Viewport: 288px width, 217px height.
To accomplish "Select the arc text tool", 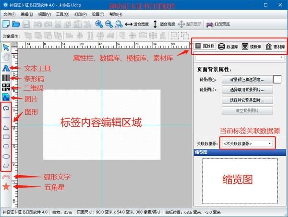I will coord(6,177).
